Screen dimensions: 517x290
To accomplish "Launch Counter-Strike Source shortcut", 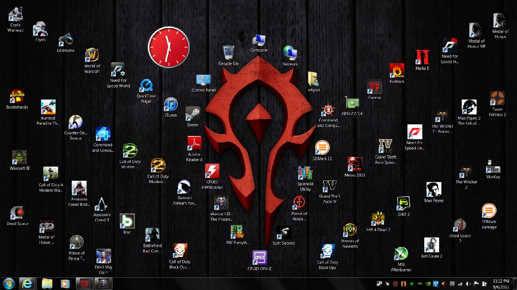I will coord(76,128).
